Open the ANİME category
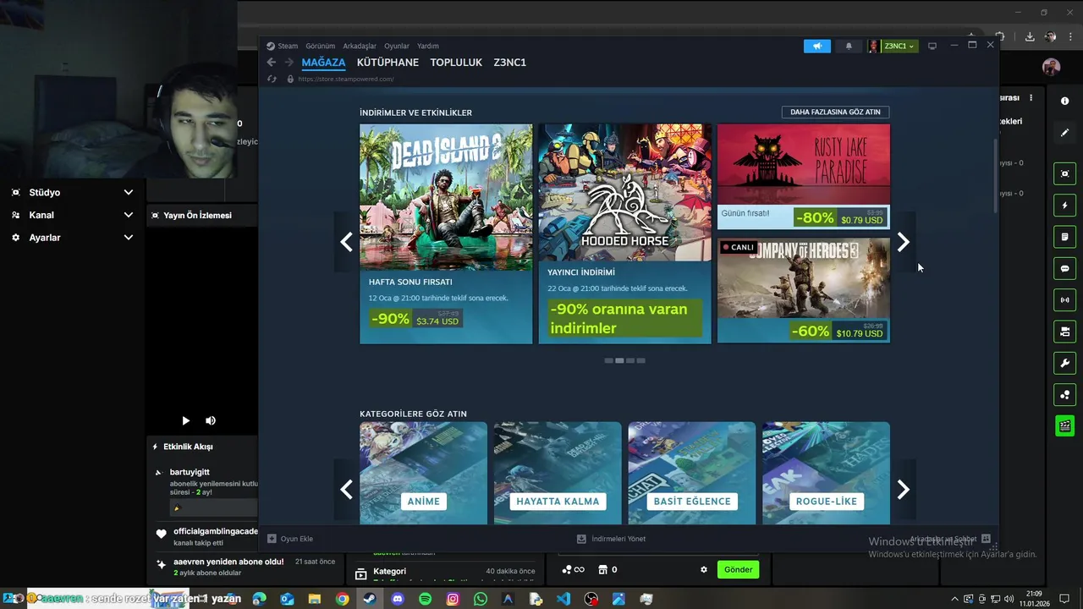 (x=423, y=474)
